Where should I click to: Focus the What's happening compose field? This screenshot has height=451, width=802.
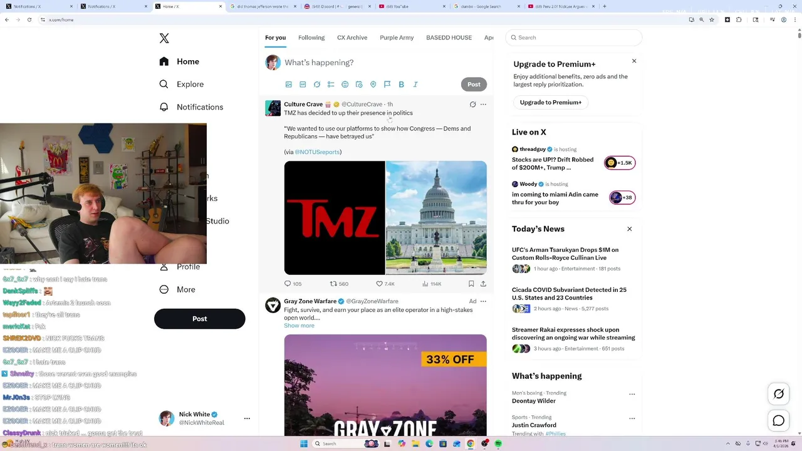point(385,63)
